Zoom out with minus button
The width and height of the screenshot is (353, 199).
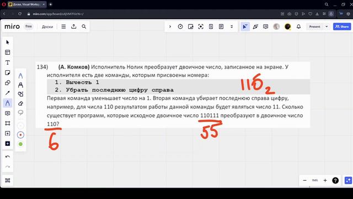304,180
